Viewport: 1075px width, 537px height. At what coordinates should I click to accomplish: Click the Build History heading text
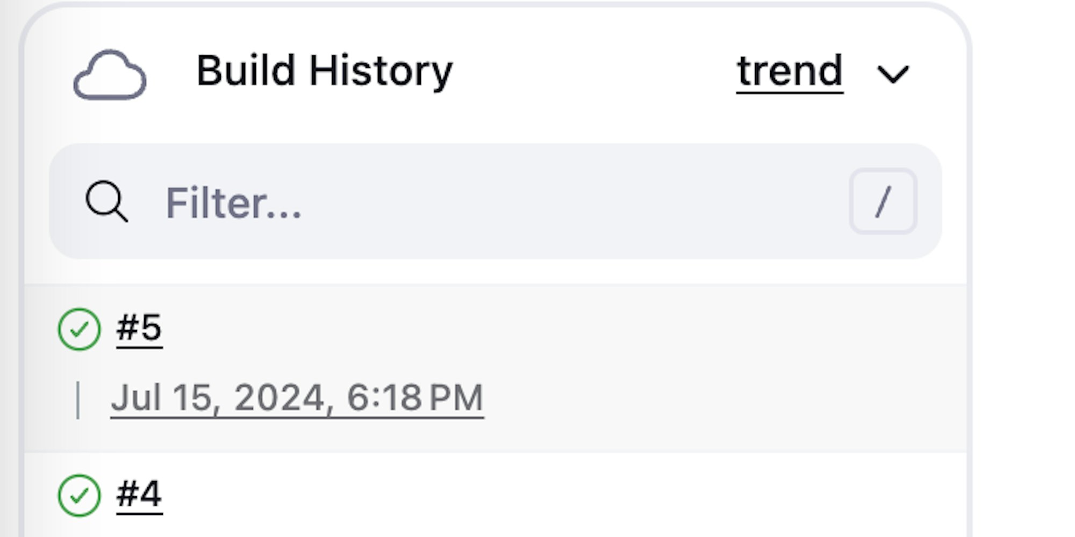[324, 71]
